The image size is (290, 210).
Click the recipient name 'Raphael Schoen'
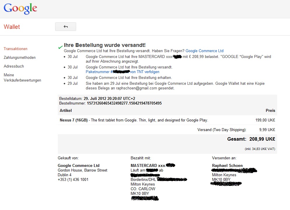tap(227, 165)
